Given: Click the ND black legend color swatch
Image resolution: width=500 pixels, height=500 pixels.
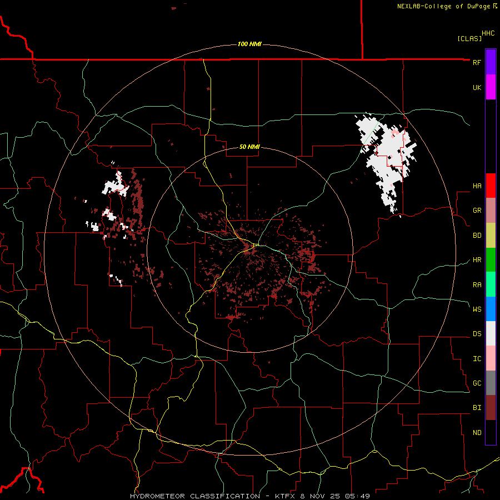Looking at the screenshot, I should pos(491,432).
